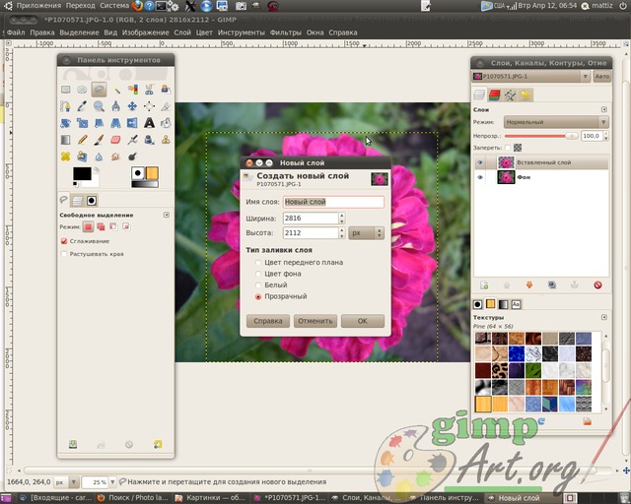Open the Режим layer mode dropdown

pos(556,122)
